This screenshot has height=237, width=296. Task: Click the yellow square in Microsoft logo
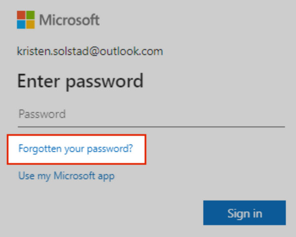click(31, 25)
